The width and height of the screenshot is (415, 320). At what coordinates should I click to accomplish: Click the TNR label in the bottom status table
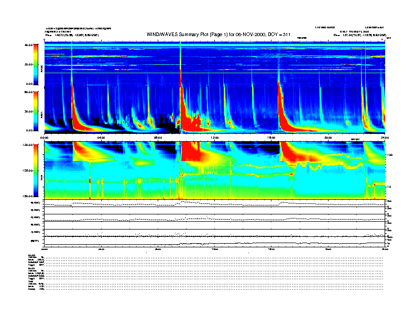[31, 281]
